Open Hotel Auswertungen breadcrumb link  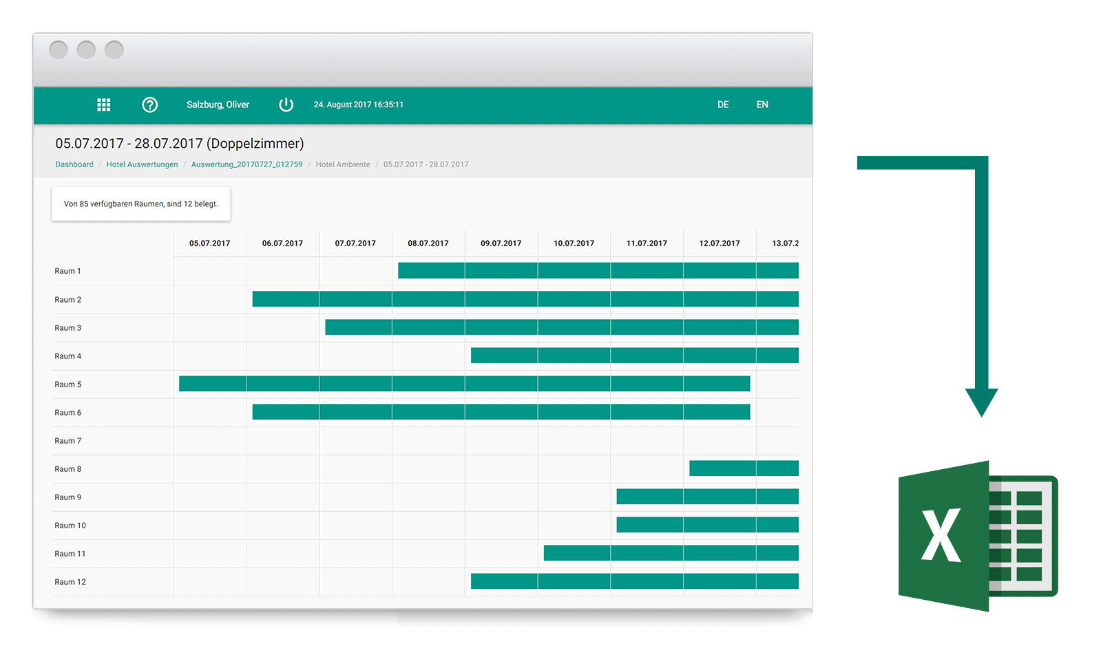[x=142, y=164]
